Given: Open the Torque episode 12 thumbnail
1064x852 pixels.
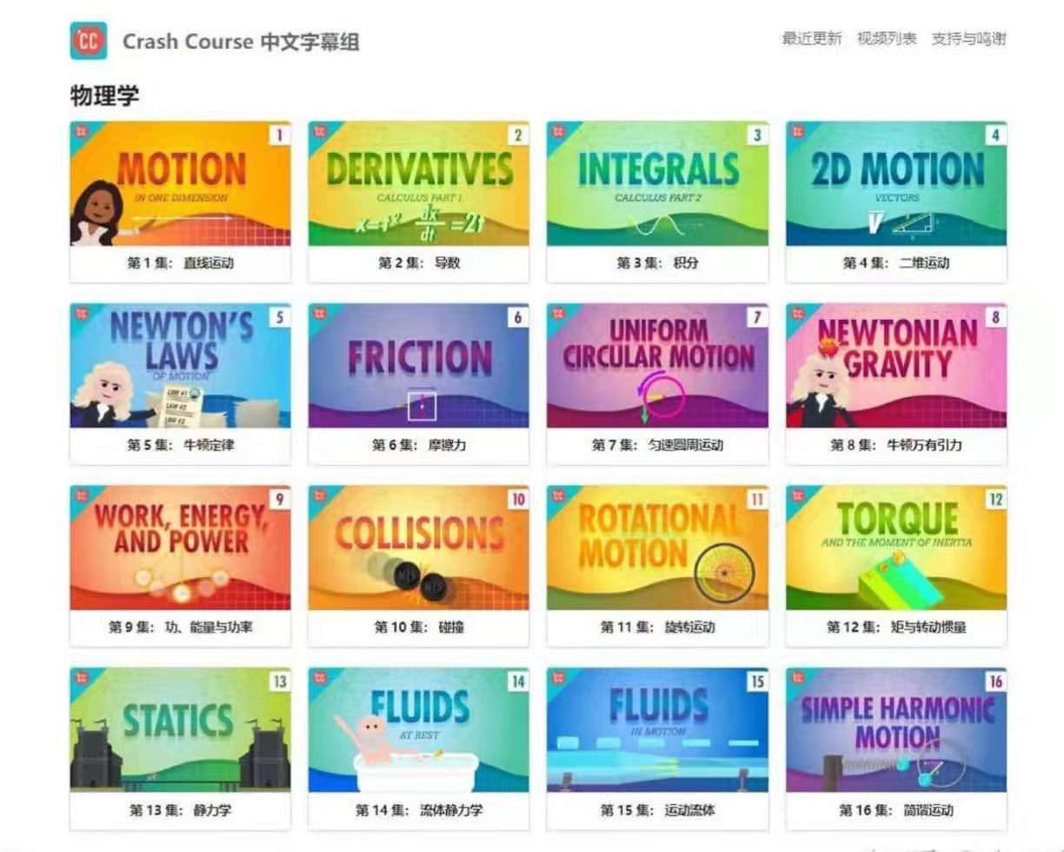Looking at the screenshot, I should [x=896, y=548].
